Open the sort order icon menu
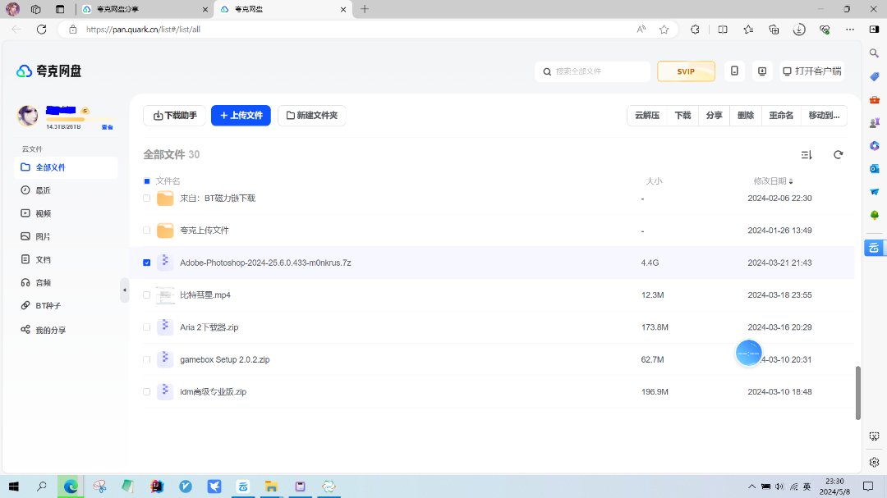Screen dimensions: 887x498 (807, 155)
